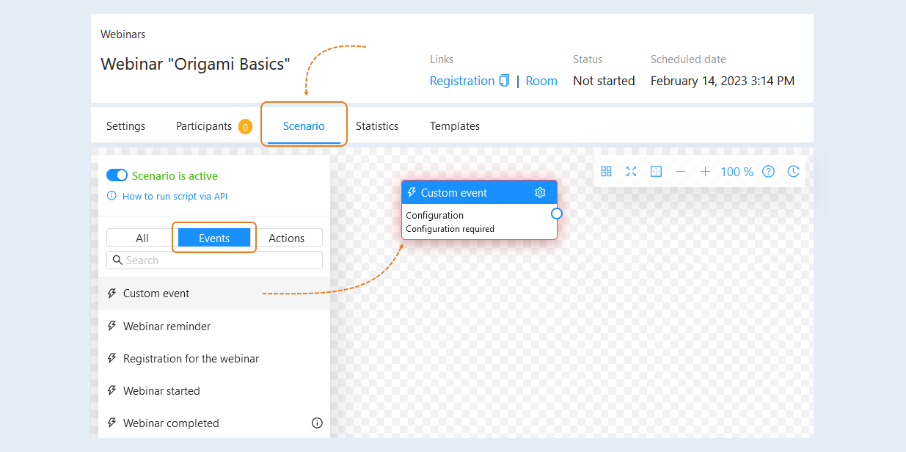
Task: Click lightning icon beside Webinar completed
Action: [x=112, y=423]
